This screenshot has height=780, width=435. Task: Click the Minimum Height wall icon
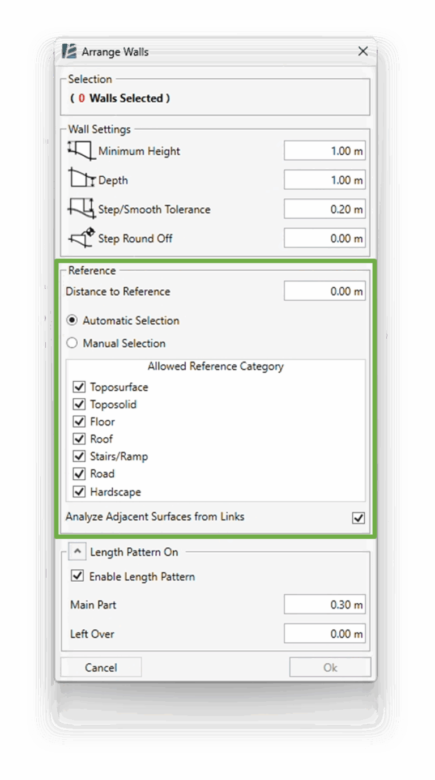(81, 151)
